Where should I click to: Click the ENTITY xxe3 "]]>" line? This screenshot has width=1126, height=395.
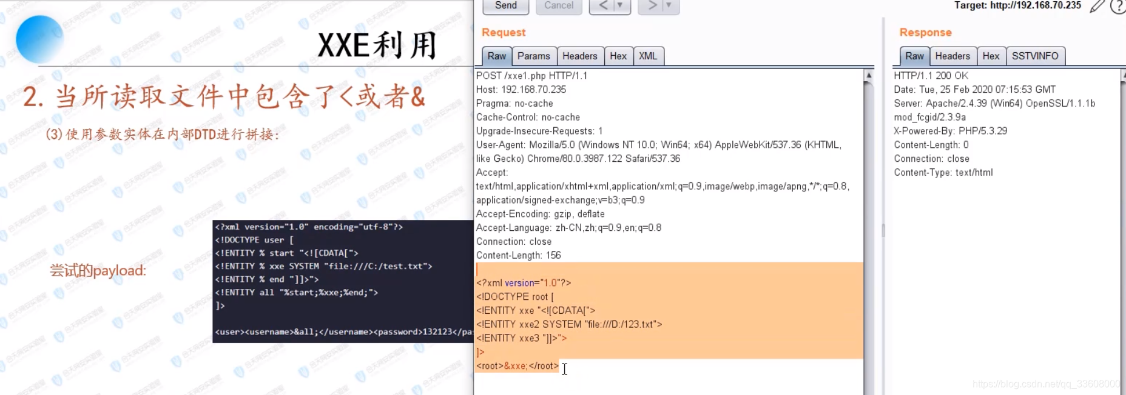tap(522, 339)
